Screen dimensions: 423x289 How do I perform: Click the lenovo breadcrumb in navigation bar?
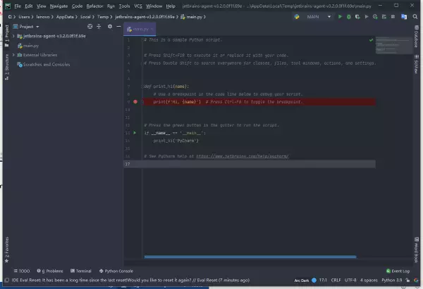click(x=43, y=17)
